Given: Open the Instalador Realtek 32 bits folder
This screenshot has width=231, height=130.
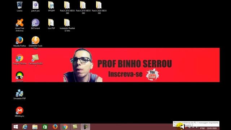Looking at the screenshot, I should pyautogui.click(x=67, y=25).
